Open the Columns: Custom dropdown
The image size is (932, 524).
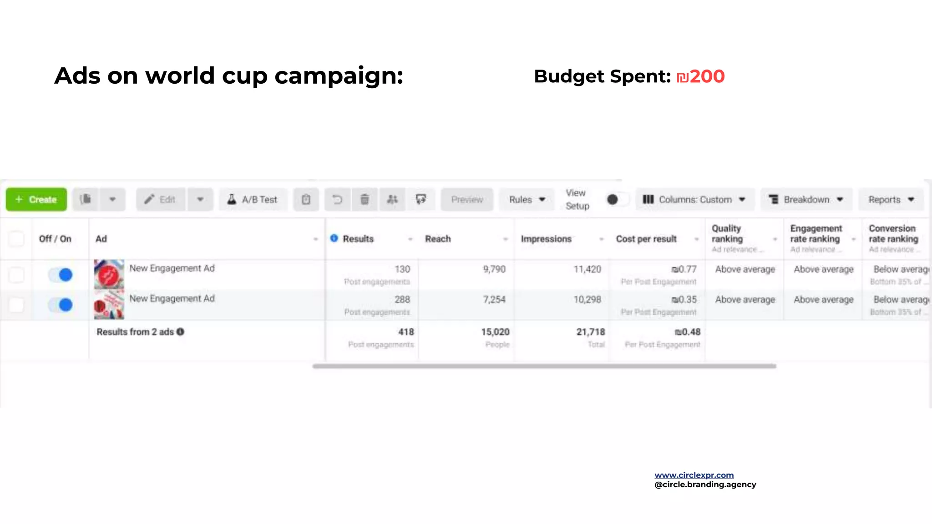point(694,199)
